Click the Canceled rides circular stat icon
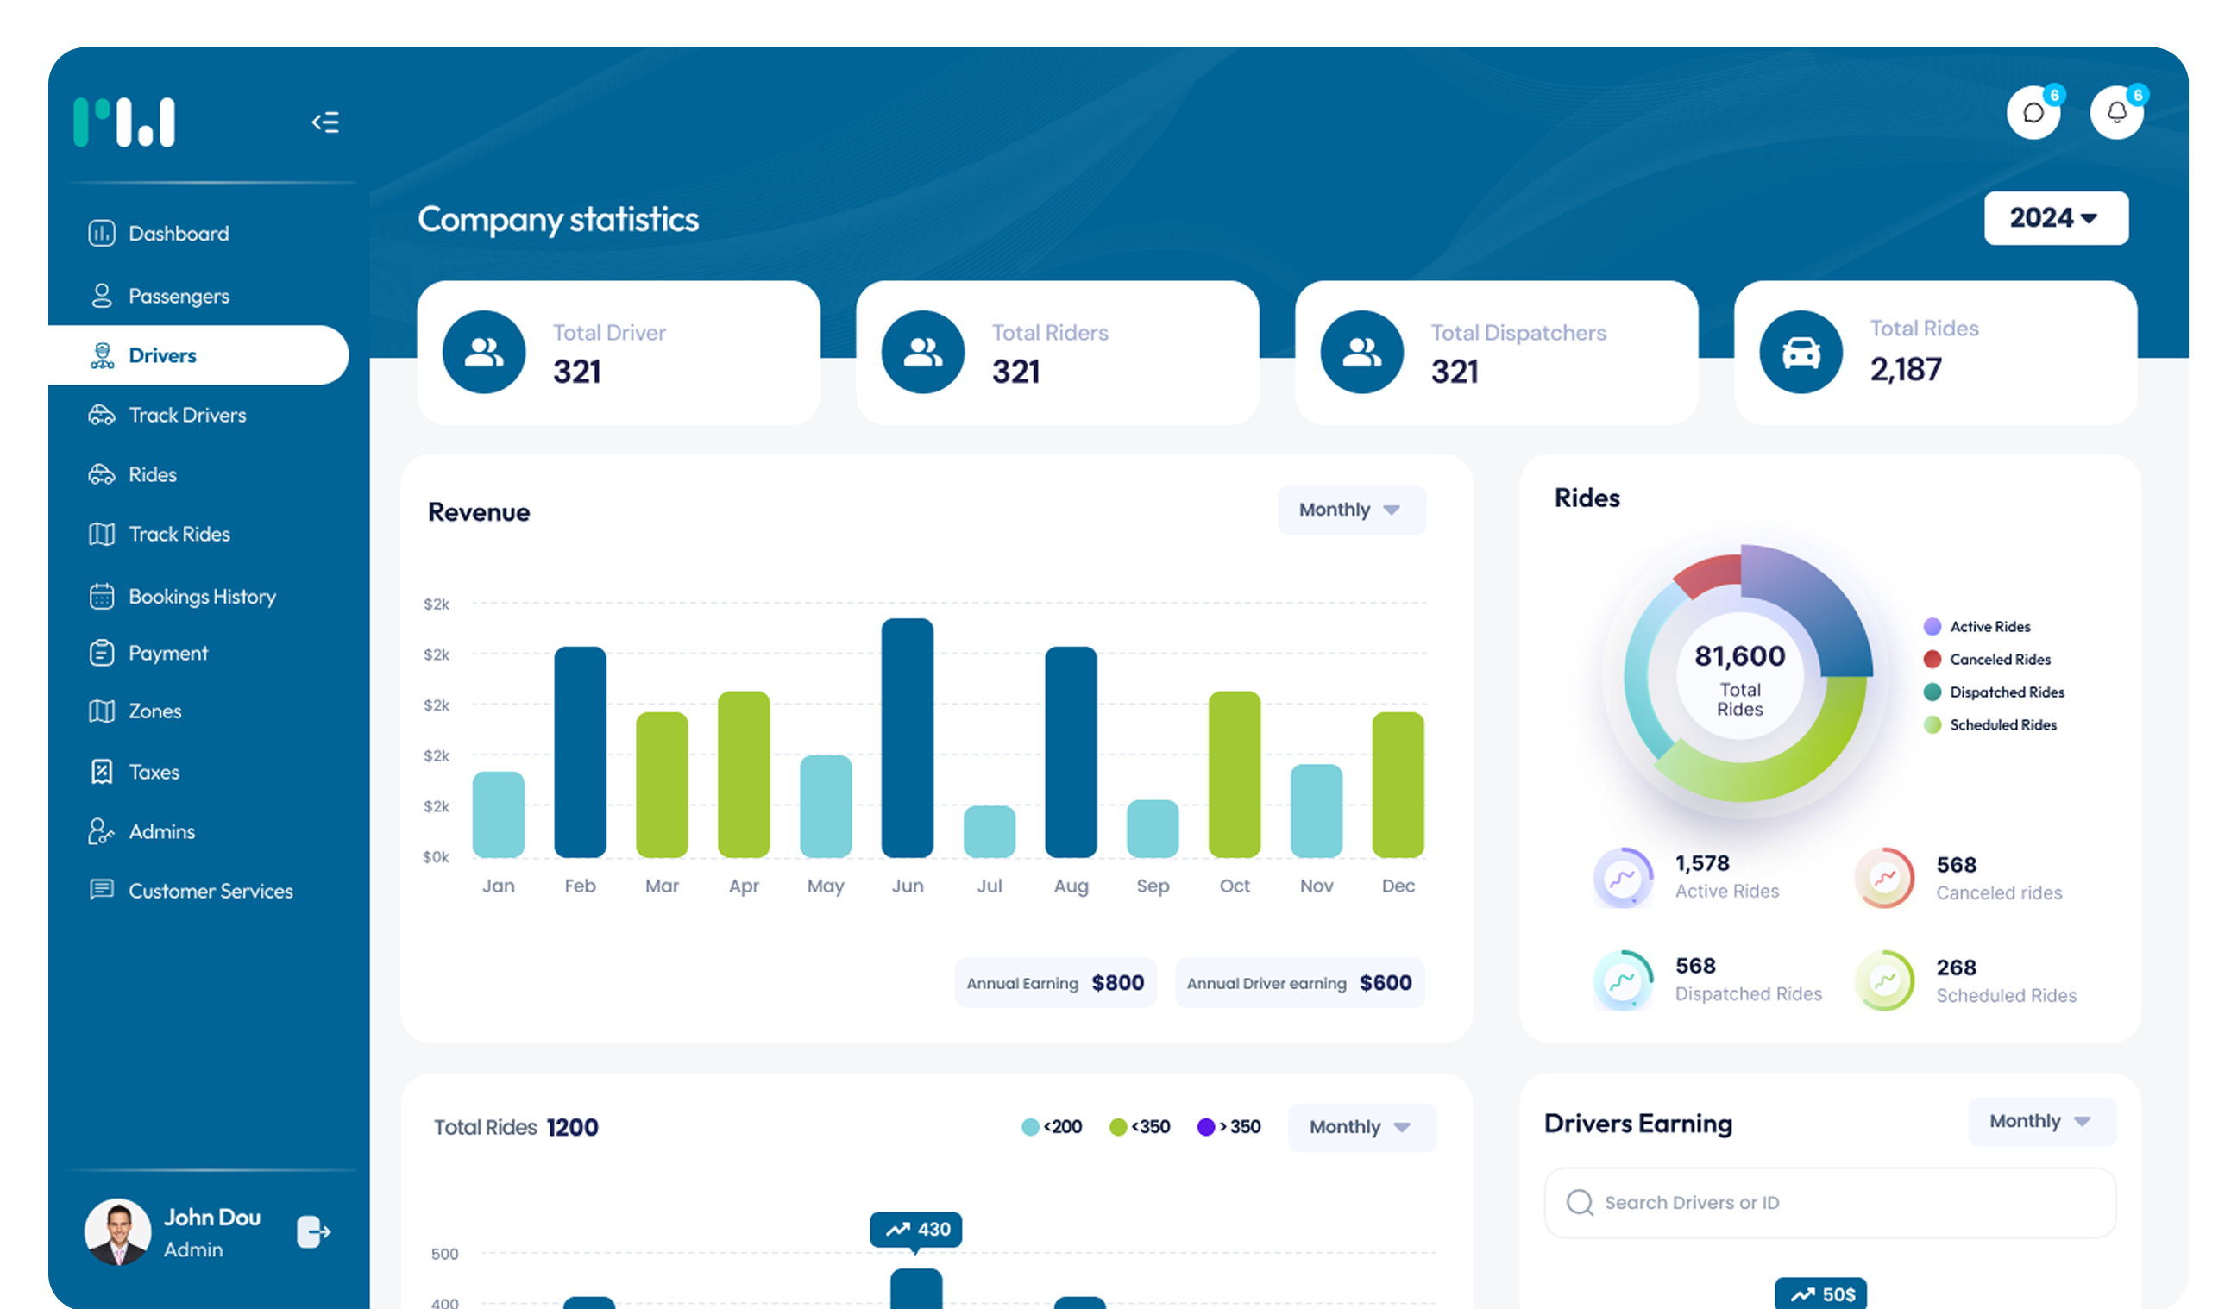 point(1883,878)
